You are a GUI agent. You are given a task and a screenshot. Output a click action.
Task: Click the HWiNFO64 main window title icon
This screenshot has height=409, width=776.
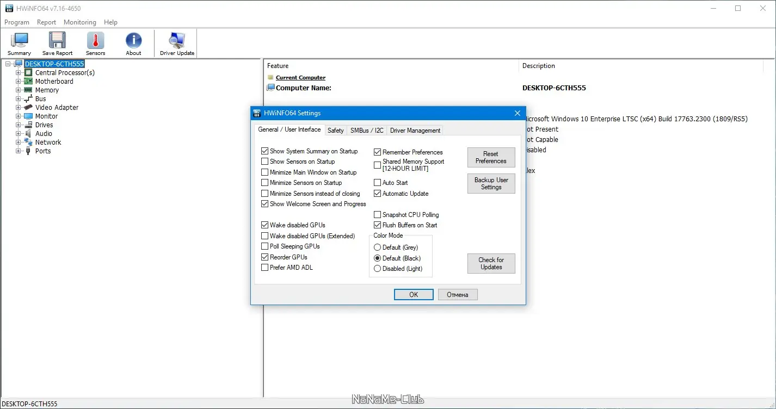9,9
